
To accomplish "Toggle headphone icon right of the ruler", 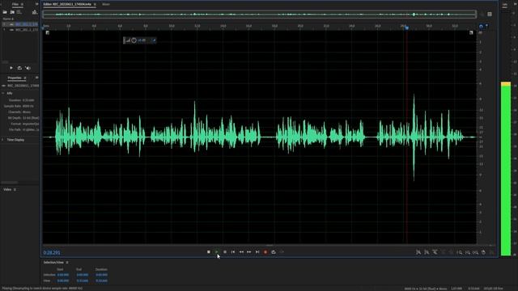I will [481, 27].
